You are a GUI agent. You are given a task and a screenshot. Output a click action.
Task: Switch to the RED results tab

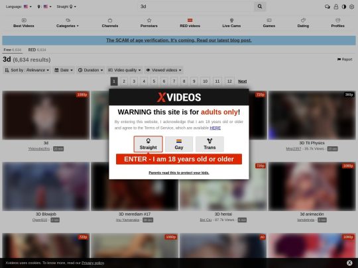[37, 50]
